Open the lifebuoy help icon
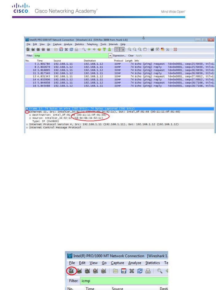The width and height of the screenshot is (216, 290). point(175,49)
